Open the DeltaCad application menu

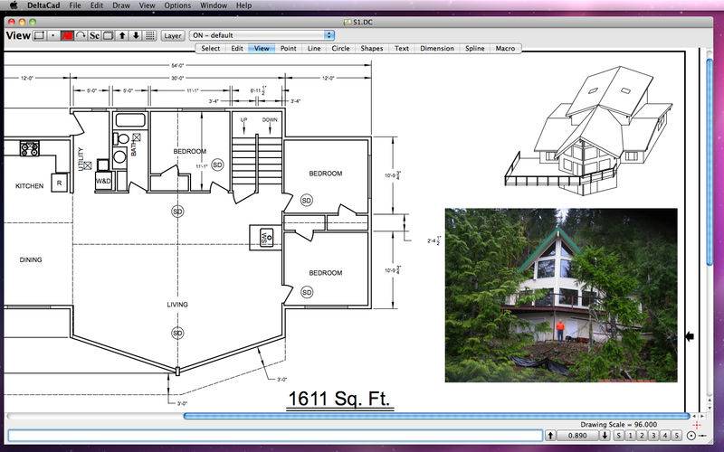[x=43, y=5]
